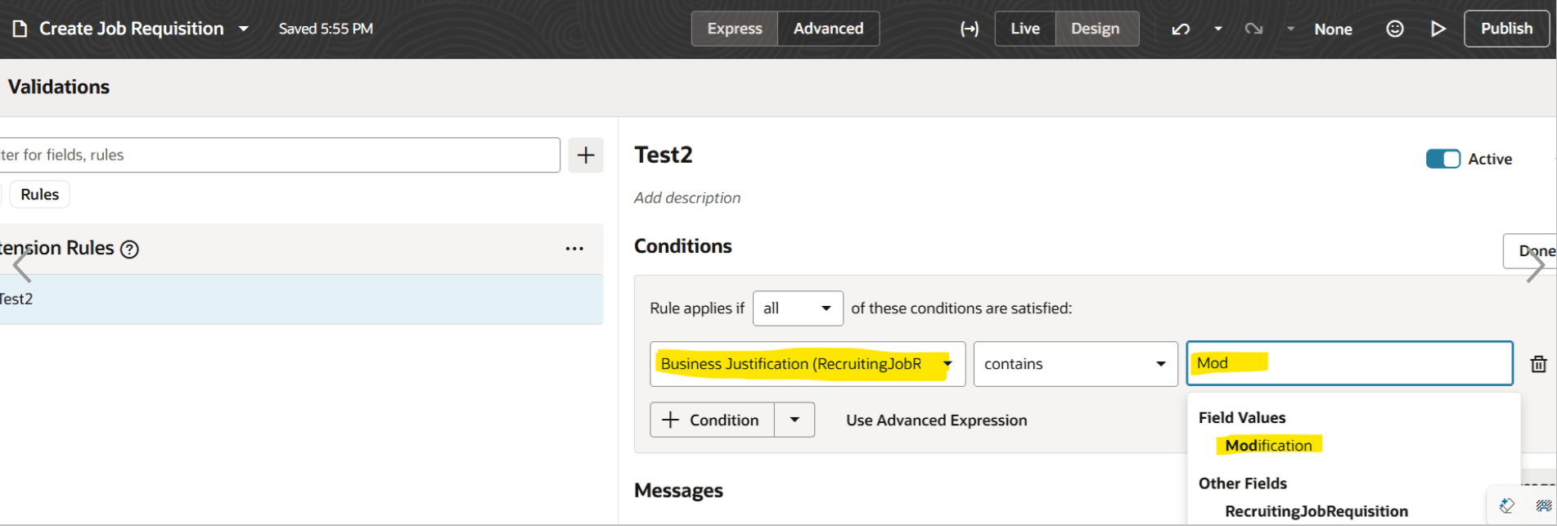Select Modification from Field Values list
1557x526 pixels.
point(1268,445)
